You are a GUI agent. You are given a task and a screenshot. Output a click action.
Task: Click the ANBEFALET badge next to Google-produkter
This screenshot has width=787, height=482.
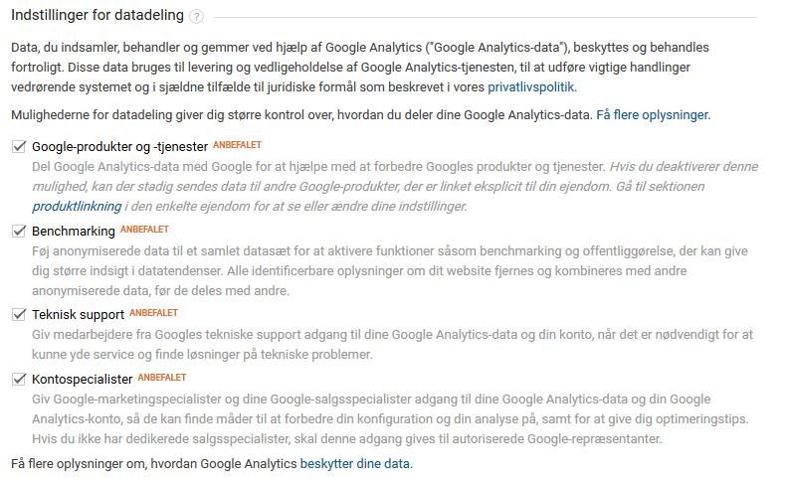(x=237, y=145)
